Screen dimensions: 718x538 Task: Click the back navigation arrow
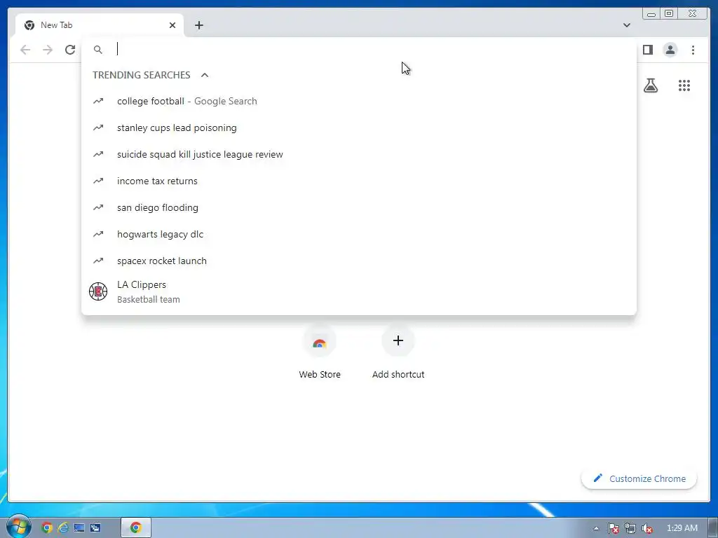25,50
